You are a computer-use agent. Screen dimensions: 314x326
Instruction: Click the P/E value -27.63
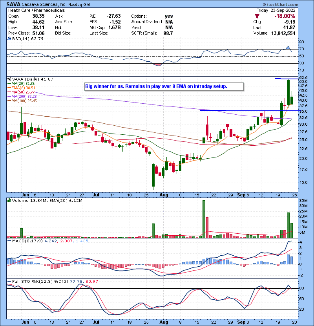(x=114, y=16)
